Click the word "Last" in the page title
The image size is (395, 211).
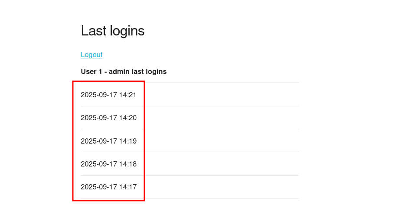tap(91, 31)
